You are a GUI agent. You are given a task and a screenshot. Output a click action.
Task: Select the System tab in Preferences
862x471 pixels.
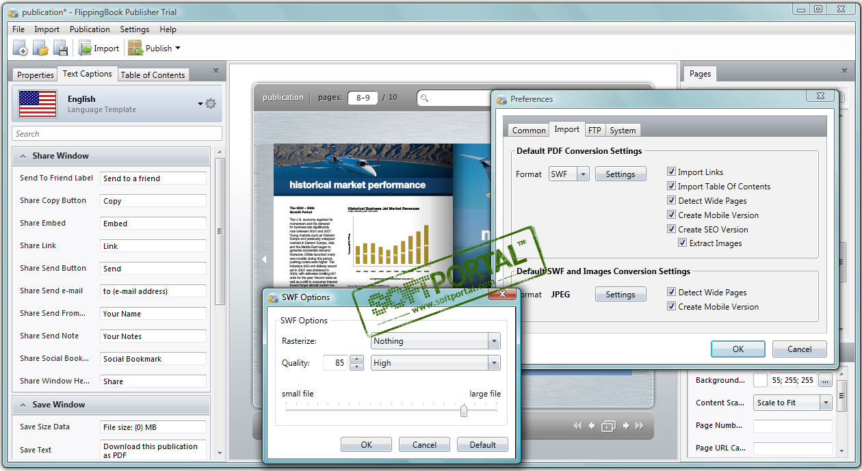click(623, 131)
